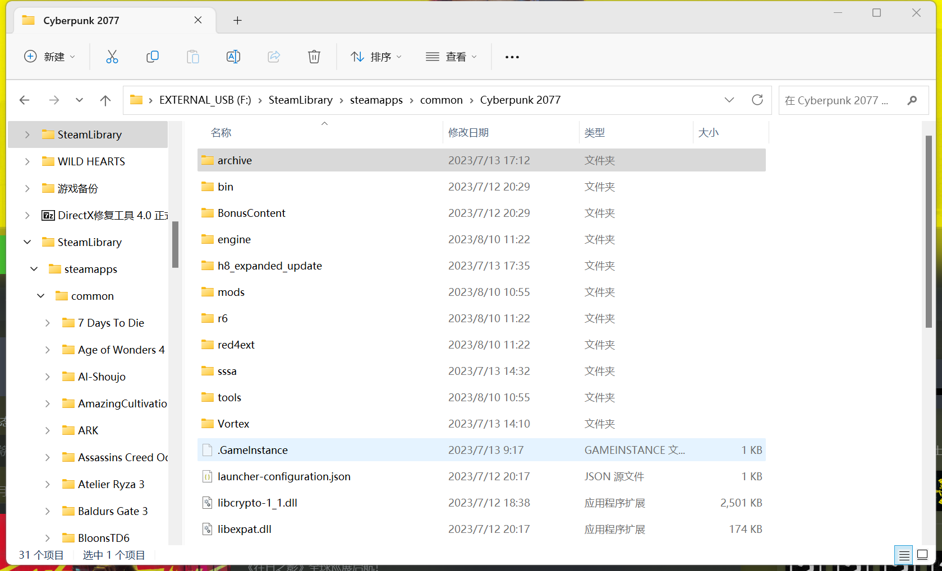This screenshot has height=571, width=942.
Task: Add a new tab with plus button
Action: [237, 21]
